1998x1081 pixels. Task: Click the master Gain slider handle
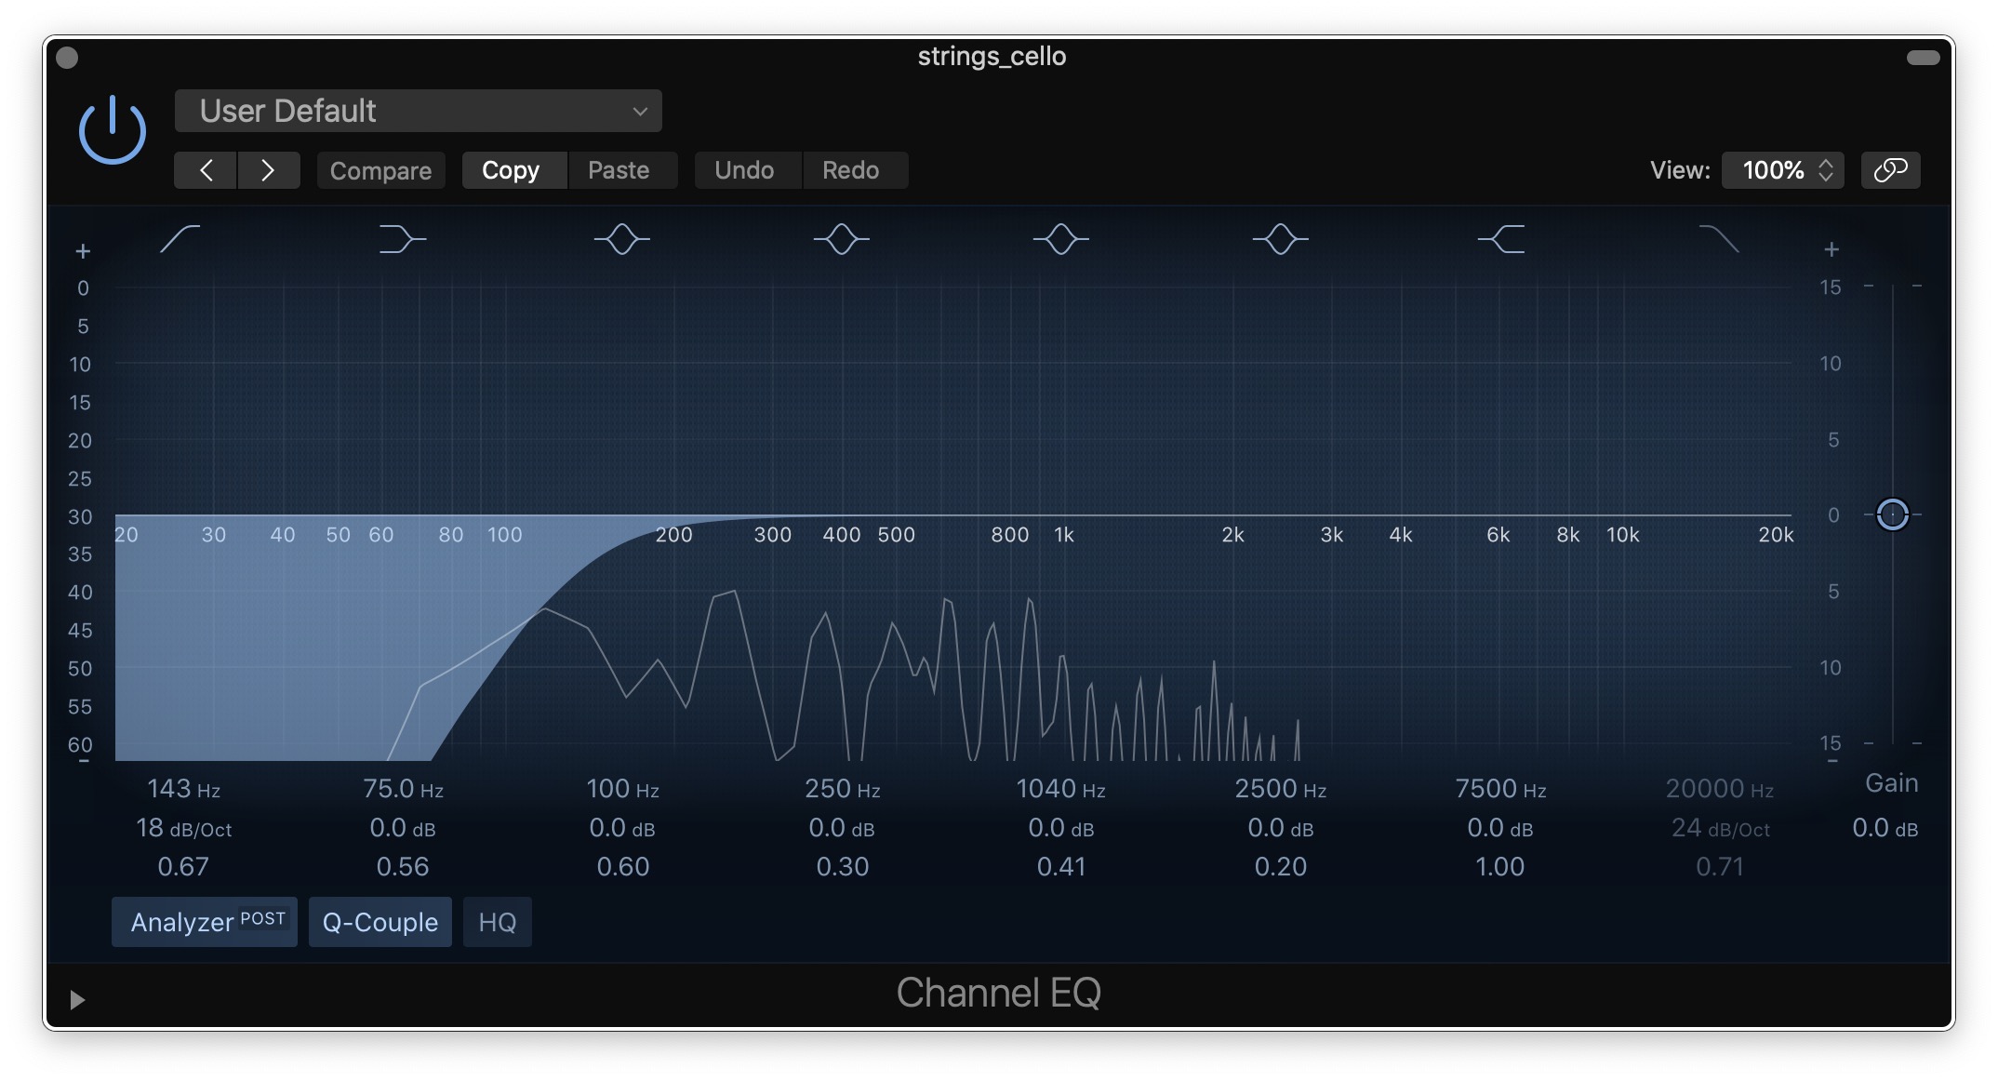(x=1892, y=514)
